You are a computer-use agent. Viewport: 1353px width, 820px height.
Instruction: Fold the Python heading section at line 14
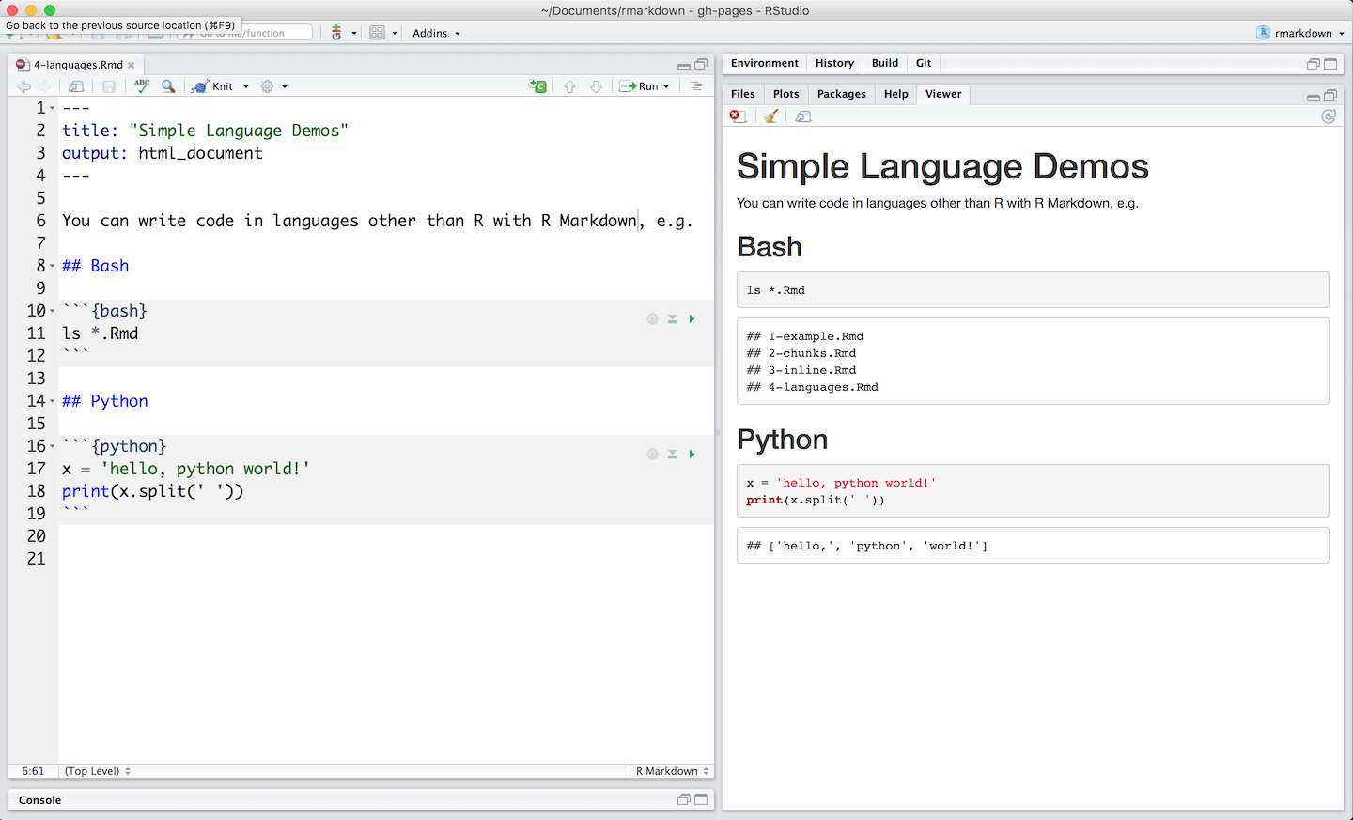tap(53, 402)
